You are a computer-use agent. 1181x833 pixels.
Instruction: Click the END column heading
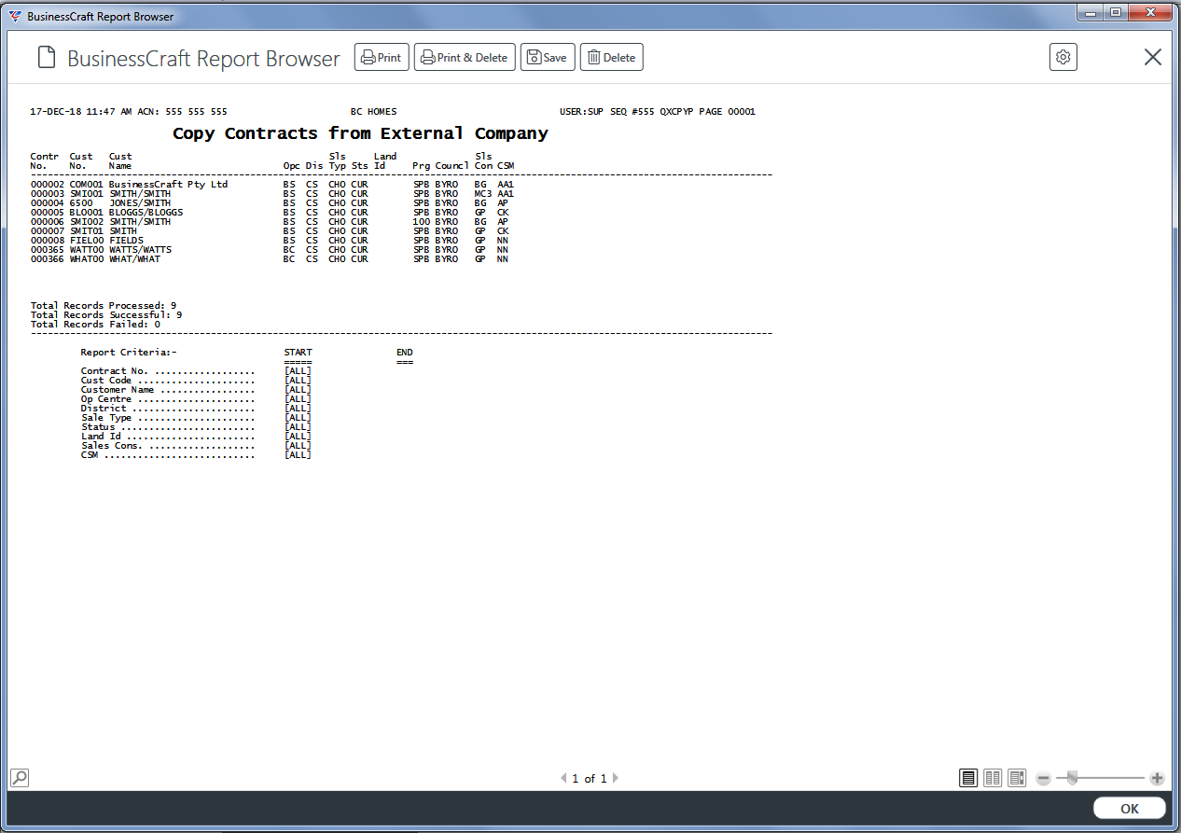[404, 353]
